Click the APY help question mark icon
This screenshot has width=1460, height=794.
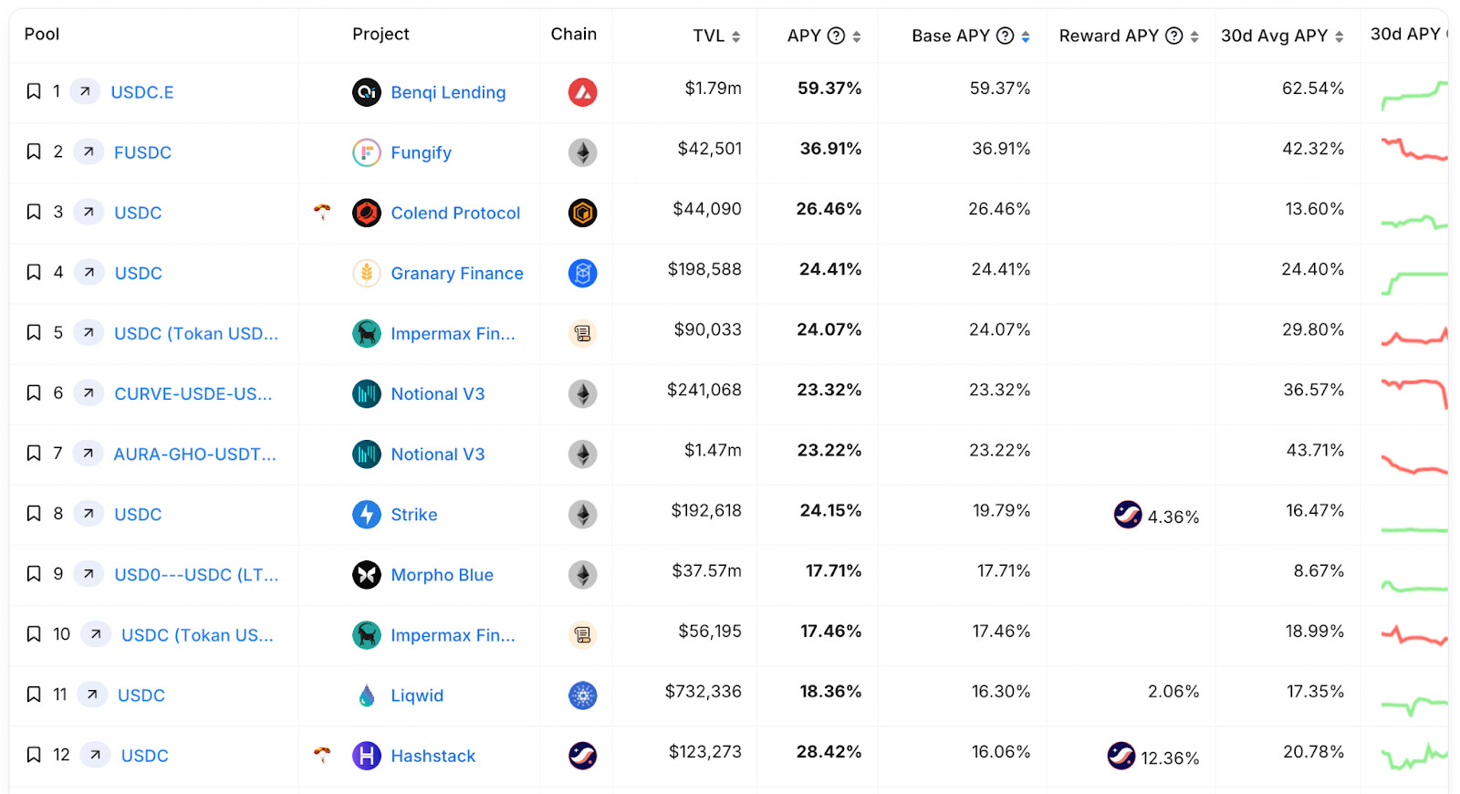tap(836, 36)
